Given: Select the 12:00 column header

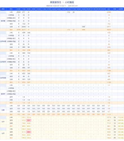Looking at the screenshot, I should [x=48, y=9].
